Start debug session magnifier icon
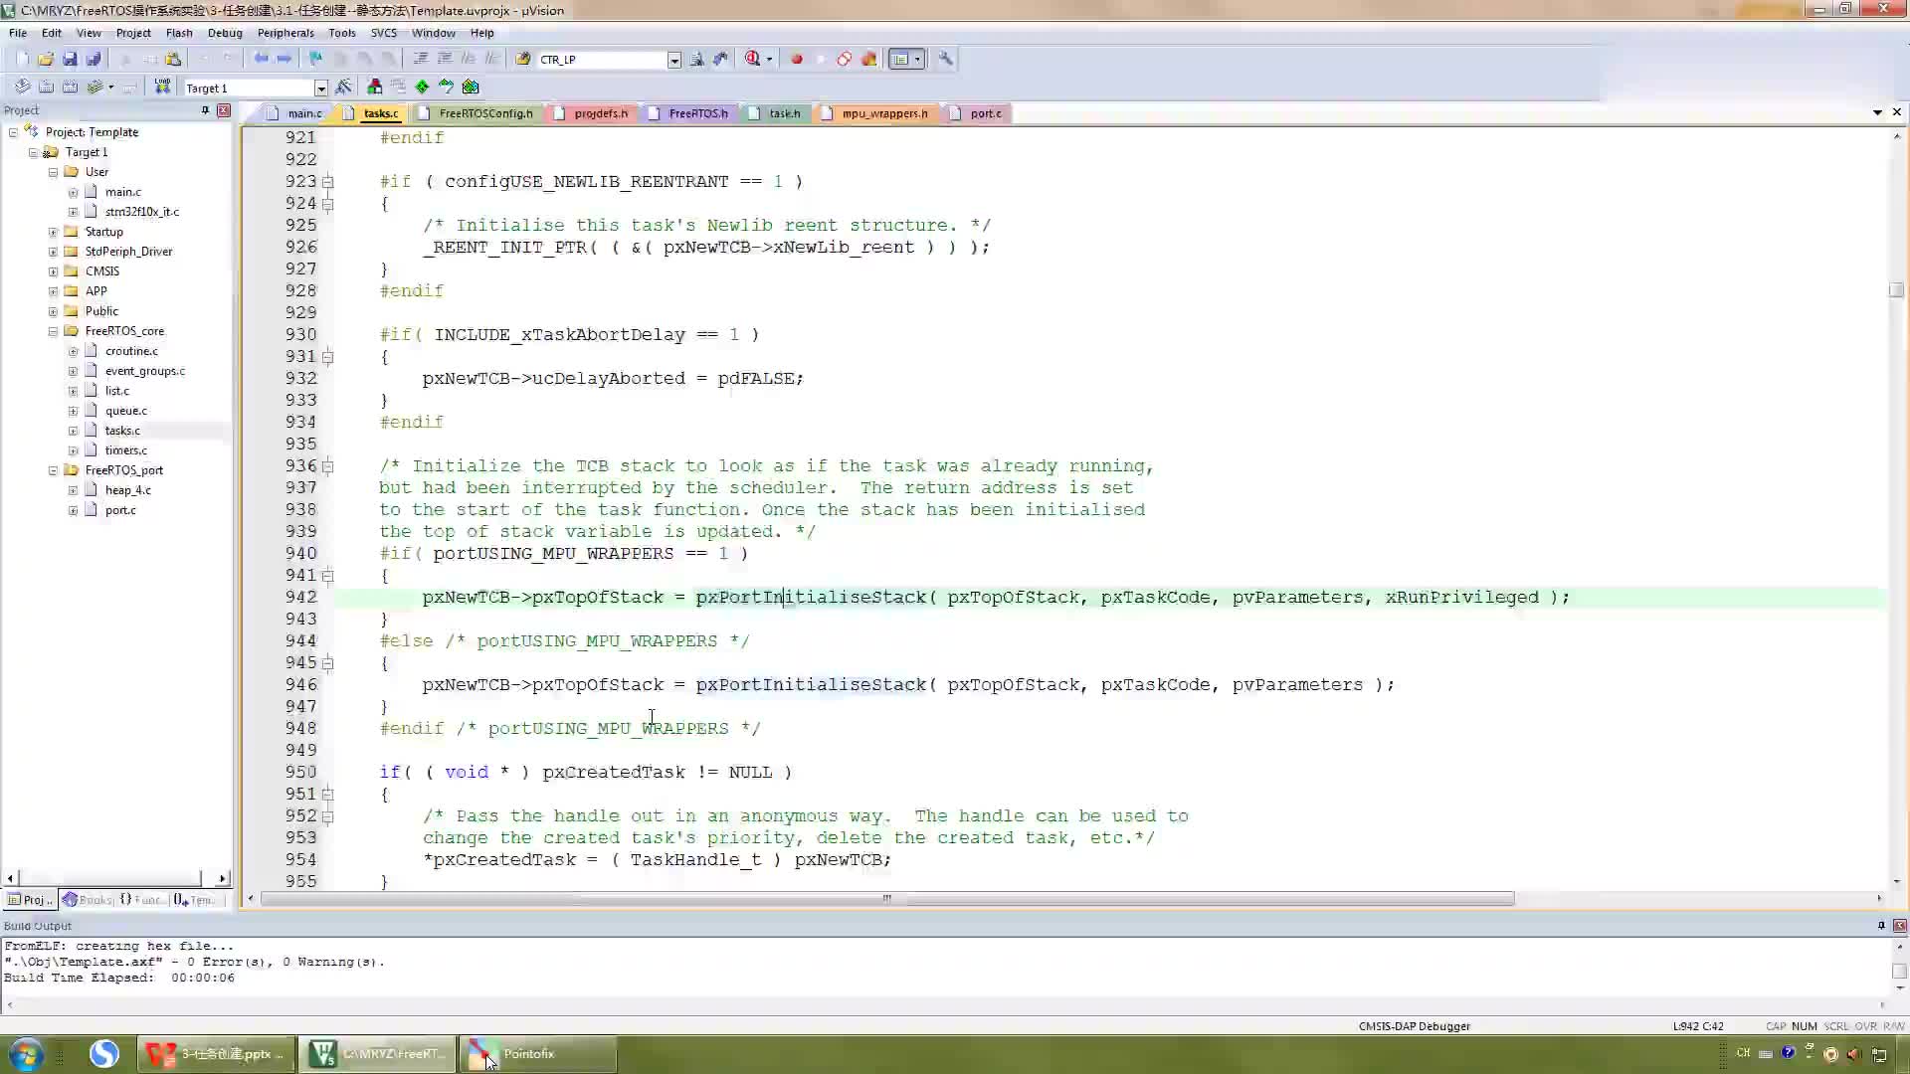The width and height of the screenshot is (1910, 1074). [x=752, y=60]
